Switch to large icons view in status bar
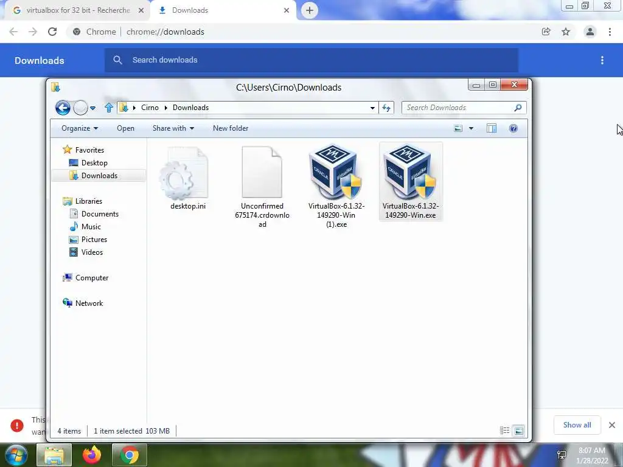 click(x=518, y=431)
